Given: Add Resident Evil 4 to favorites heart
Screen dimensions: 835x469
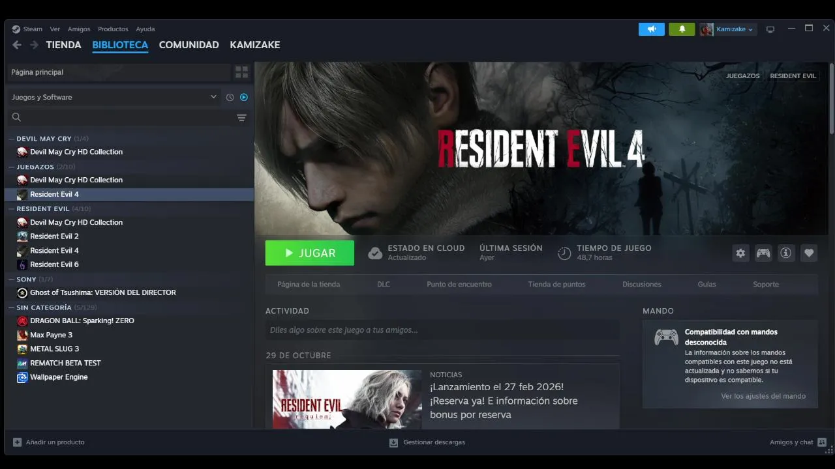Looking at the screenshot, I should tap(809, 253).
